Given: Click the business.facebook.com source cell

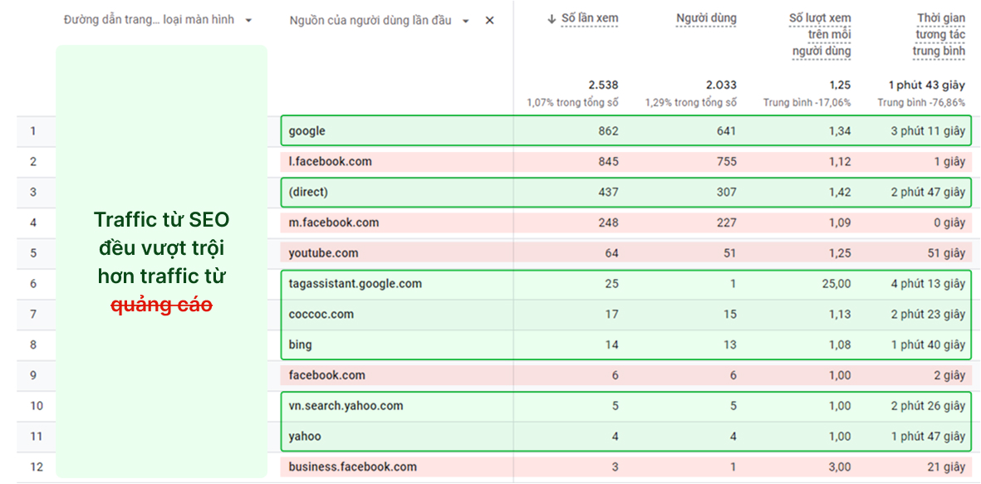Looking at the screenshot, I should coord(352,467).
